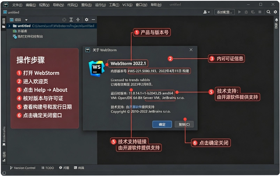
Task: Open the 视图(V) menu
Action: 44,5
